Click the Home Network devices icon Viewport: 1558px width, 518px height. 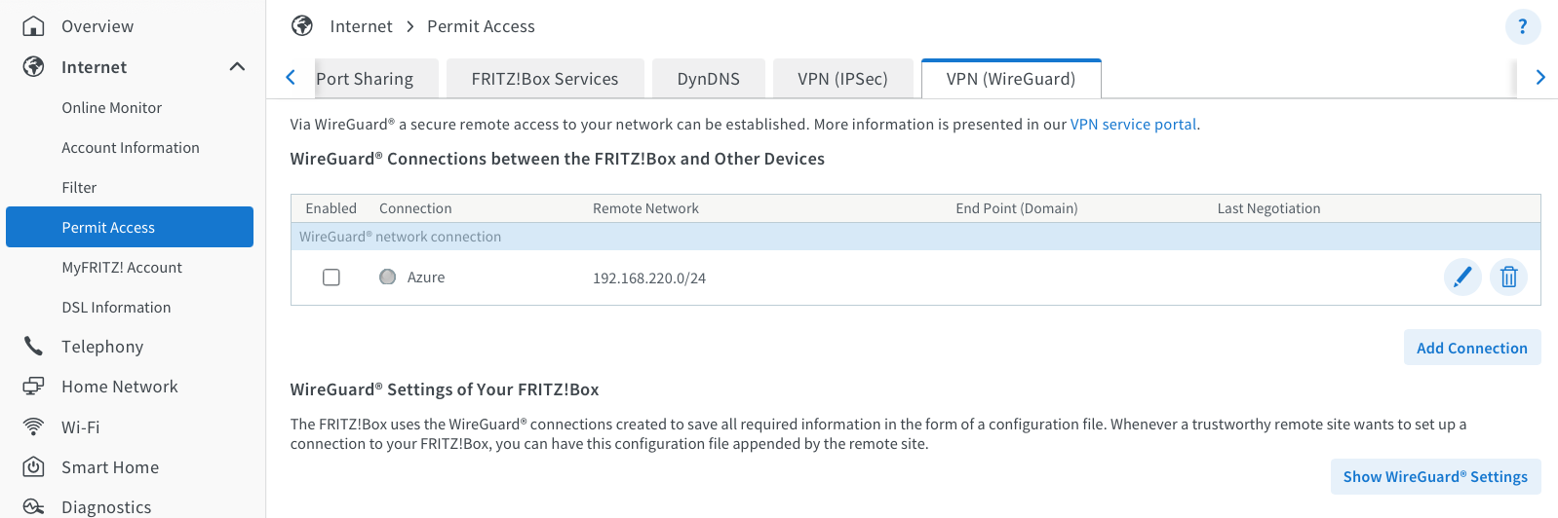(34, 387)
